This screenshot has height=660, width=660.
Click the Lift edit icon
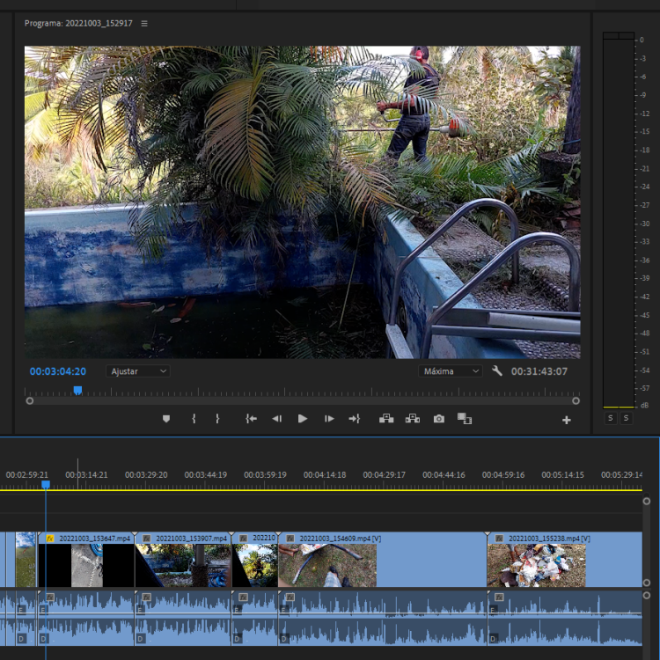click(x=386, y=419)
